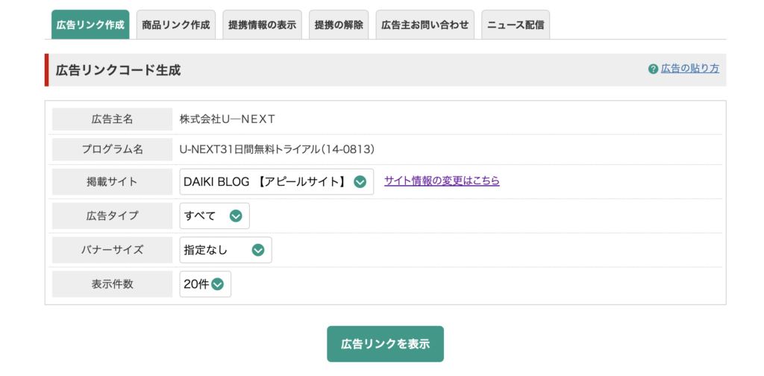This screenshot has width=764, height=376.
Task: Open the バナーサイズ dropdown showing 指定なし
Action: pos(225,250)
